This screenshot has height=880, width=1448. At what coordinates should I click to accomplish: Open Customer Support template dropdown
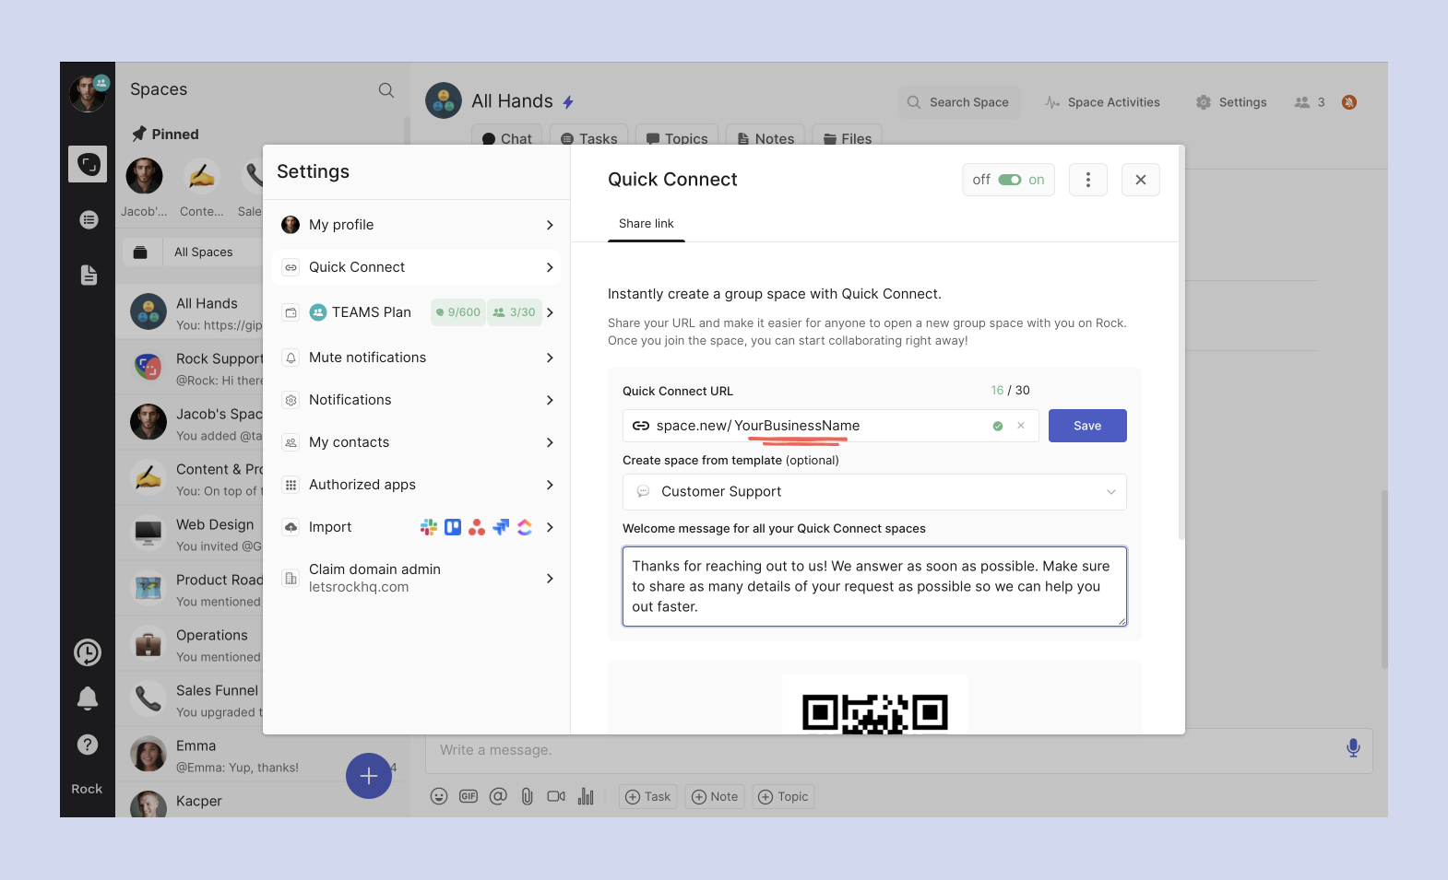pos(874,492)
